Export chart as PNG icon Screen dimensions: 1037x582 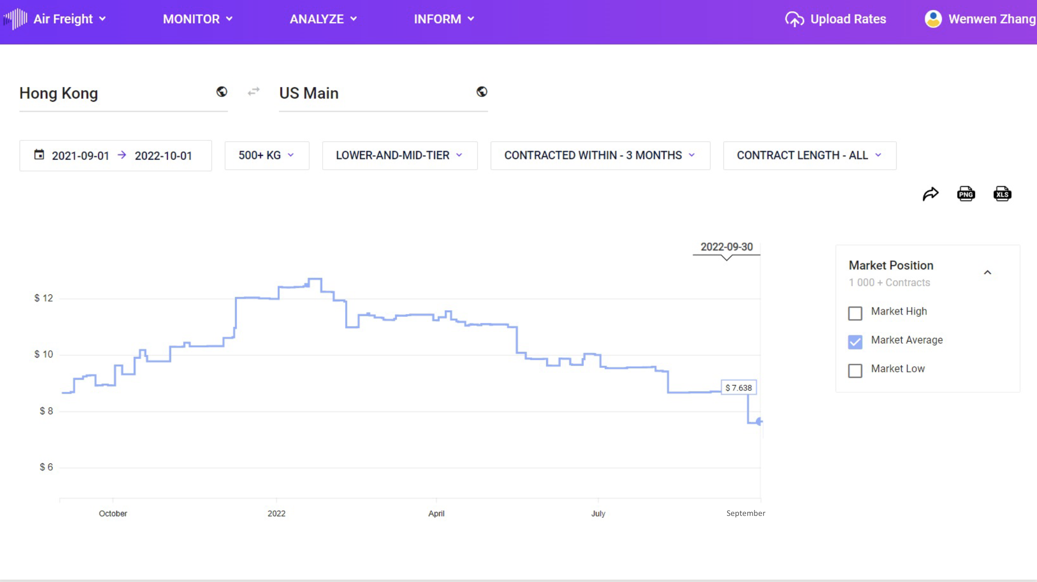966,194
